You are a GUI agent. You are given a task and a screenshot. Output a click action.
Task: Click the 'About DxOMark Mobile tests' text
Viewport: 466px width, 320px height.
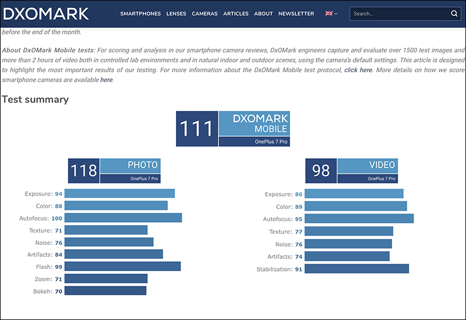pyautogui.click(x=48, y=50)
